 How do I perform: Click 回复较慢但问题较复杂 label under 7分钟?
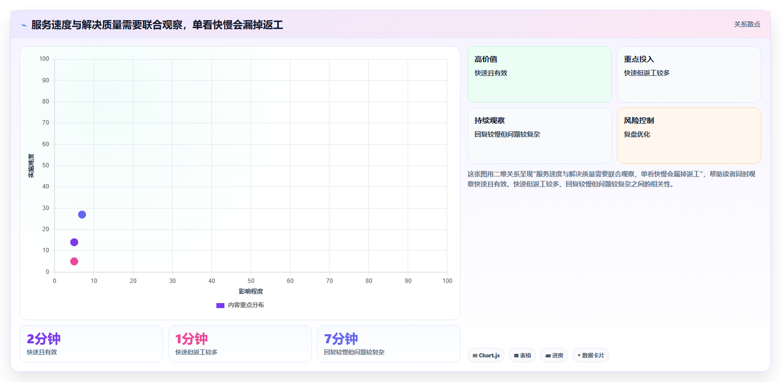[x=354, y=352]
